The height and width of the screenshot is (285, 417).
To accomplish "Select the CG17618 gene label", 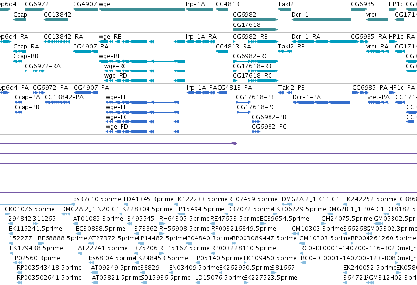I will (x=246, y=24).
